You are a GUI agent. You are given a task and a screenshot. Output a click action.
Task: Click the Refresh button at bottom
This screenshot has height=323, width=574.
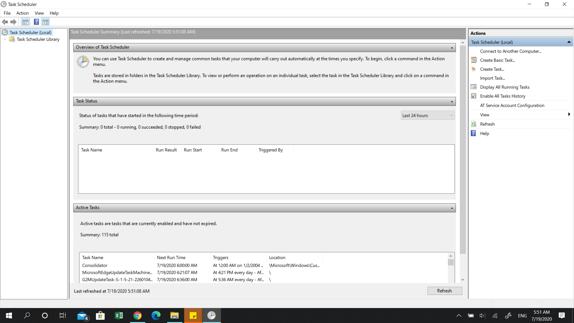click(444, 291)
